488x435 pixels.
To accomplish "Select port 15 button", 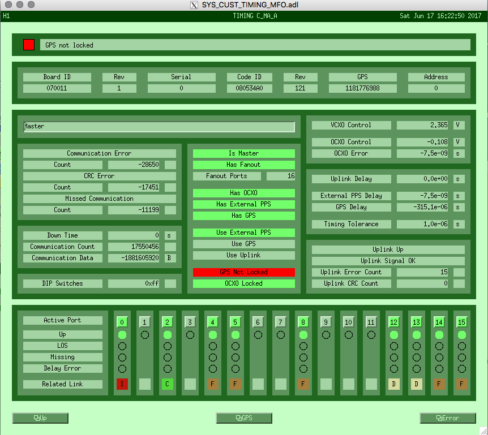I will [462, 322].
